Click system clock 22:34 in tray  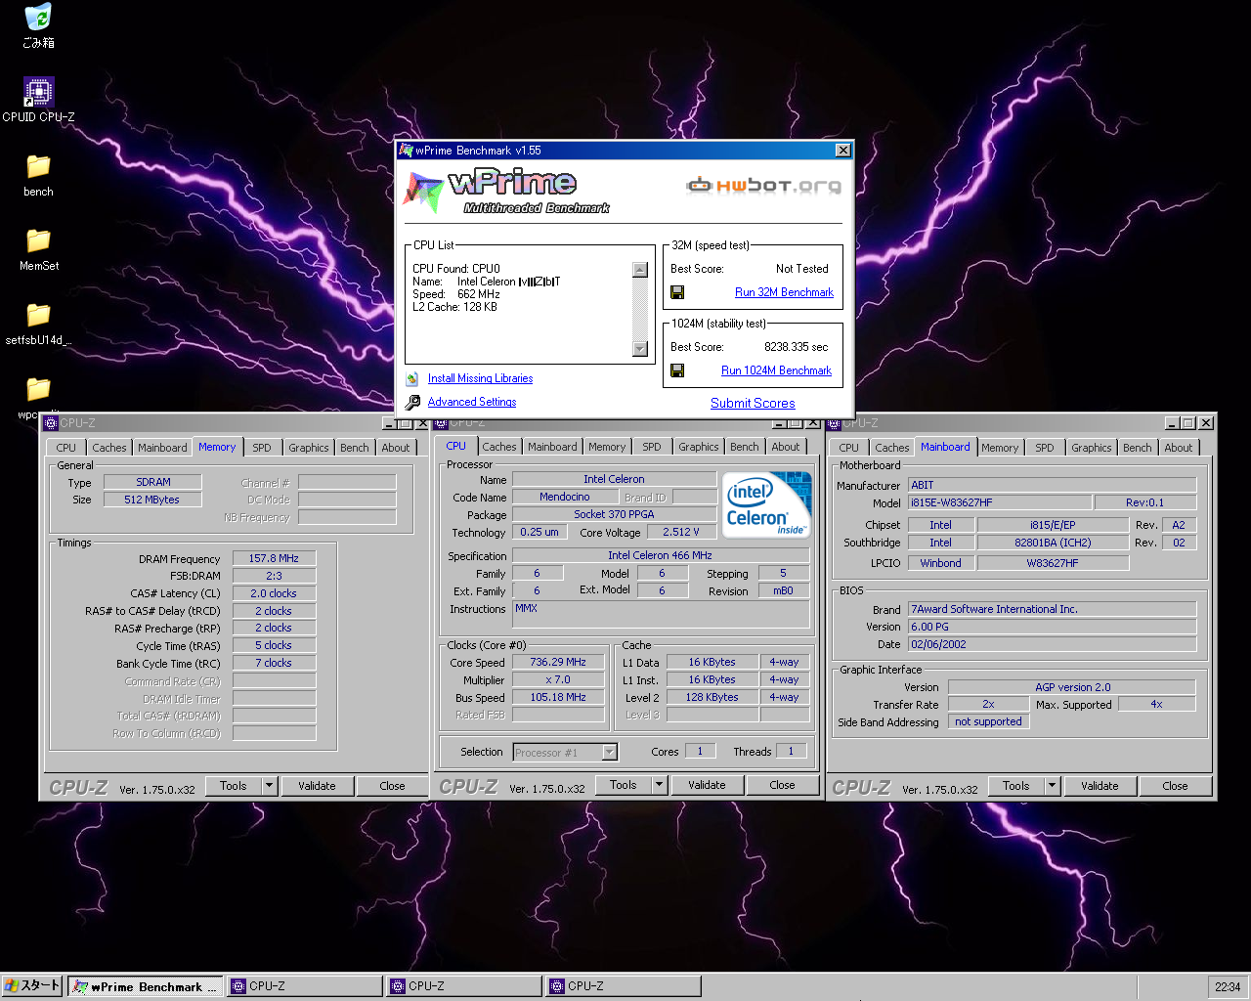point(1228,986)
